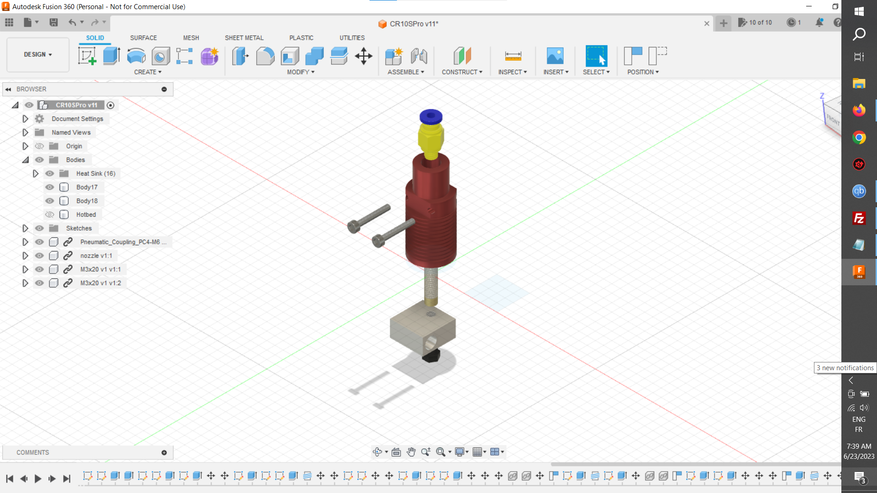Screen dimensions: 877x493
Task: Jump to timeline beginning
Action: (x=10, y=479)
